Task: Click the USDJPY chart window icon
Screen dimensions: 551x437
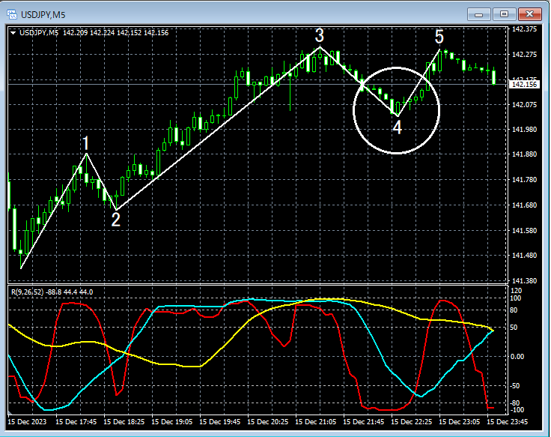Action: (x=12, y=15)
